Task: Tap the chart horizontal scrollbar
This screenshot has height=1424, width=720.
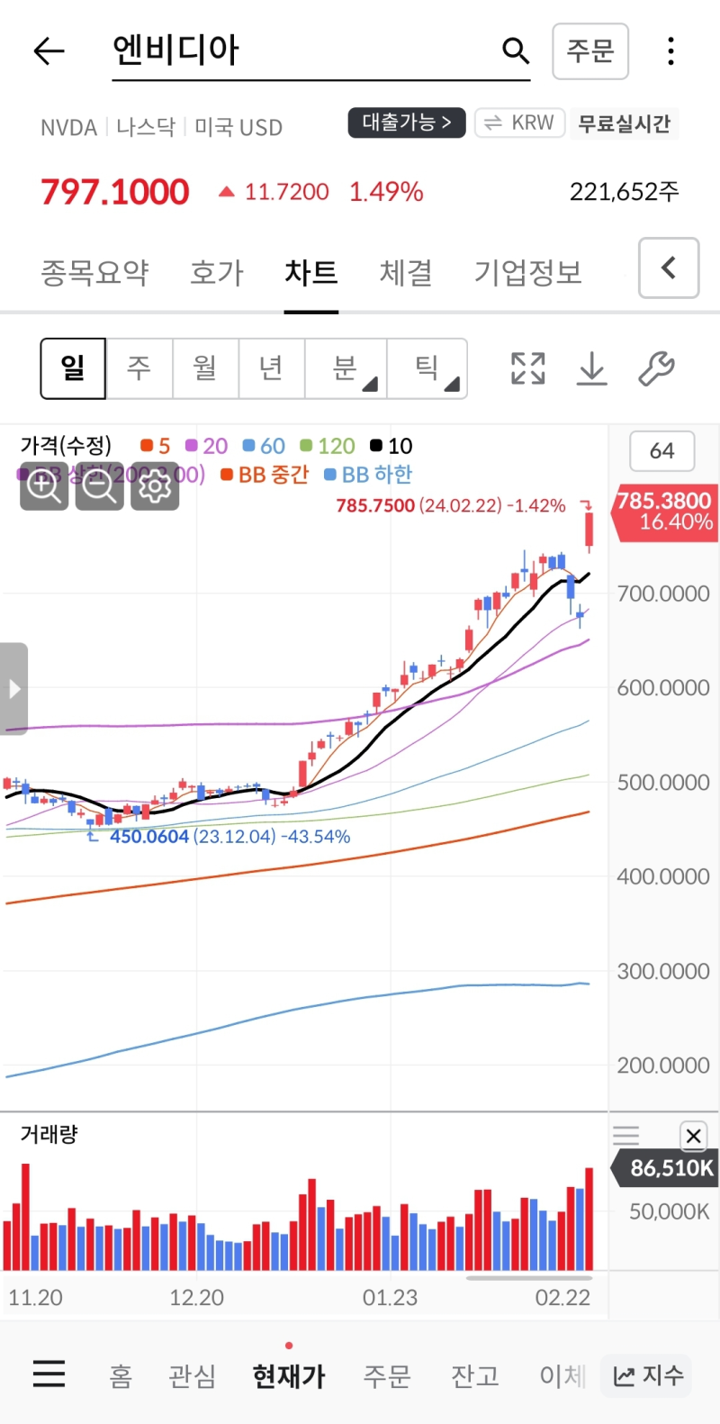Action: (529, 1277)
